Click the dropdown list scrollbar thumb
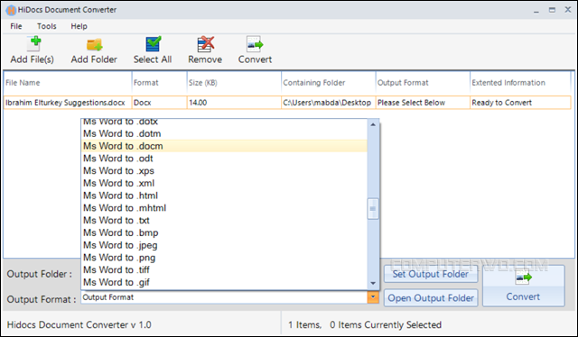Viewport: 578px width, 337px height. coord(373,209)
